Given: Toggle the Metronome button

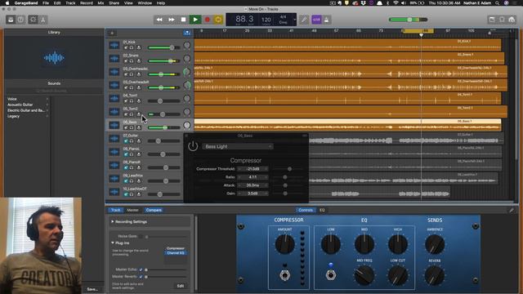Looking at the screenshot, I should coord(327,20).
